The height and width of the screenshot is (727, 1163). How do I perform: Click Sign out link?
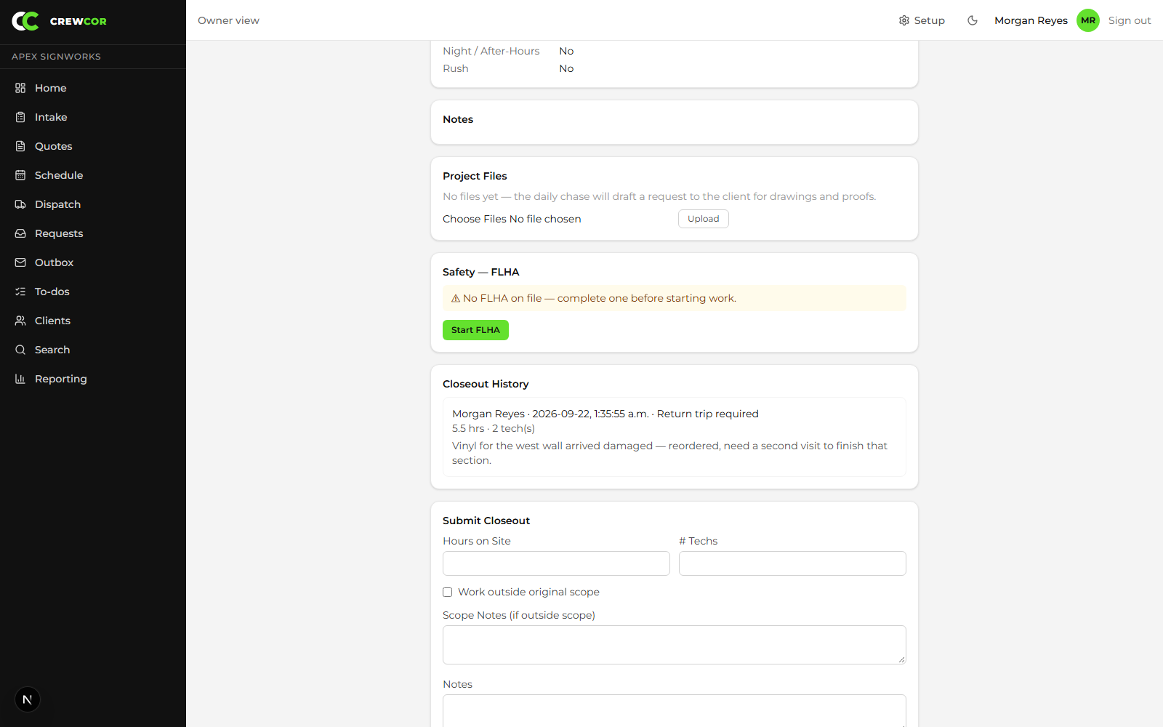tap(1130, 20)
